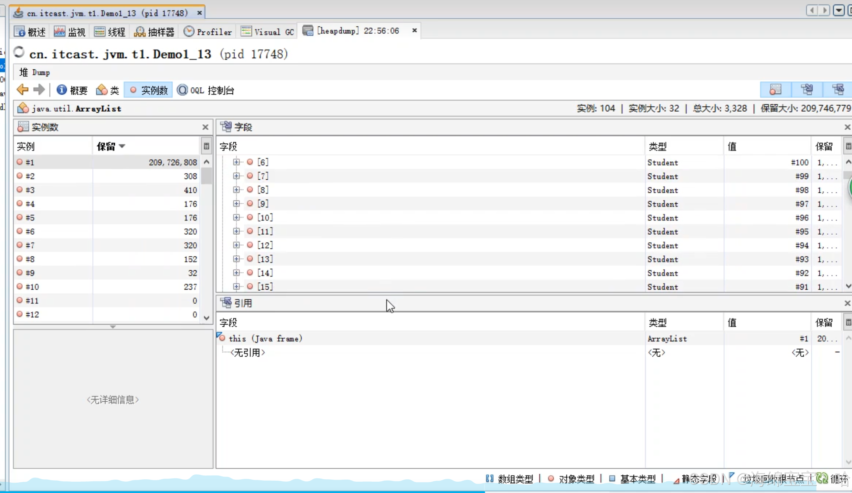Click the forward arrow navigation icon
Viewport: 852px width, 493px height.
tap(39, 90)
